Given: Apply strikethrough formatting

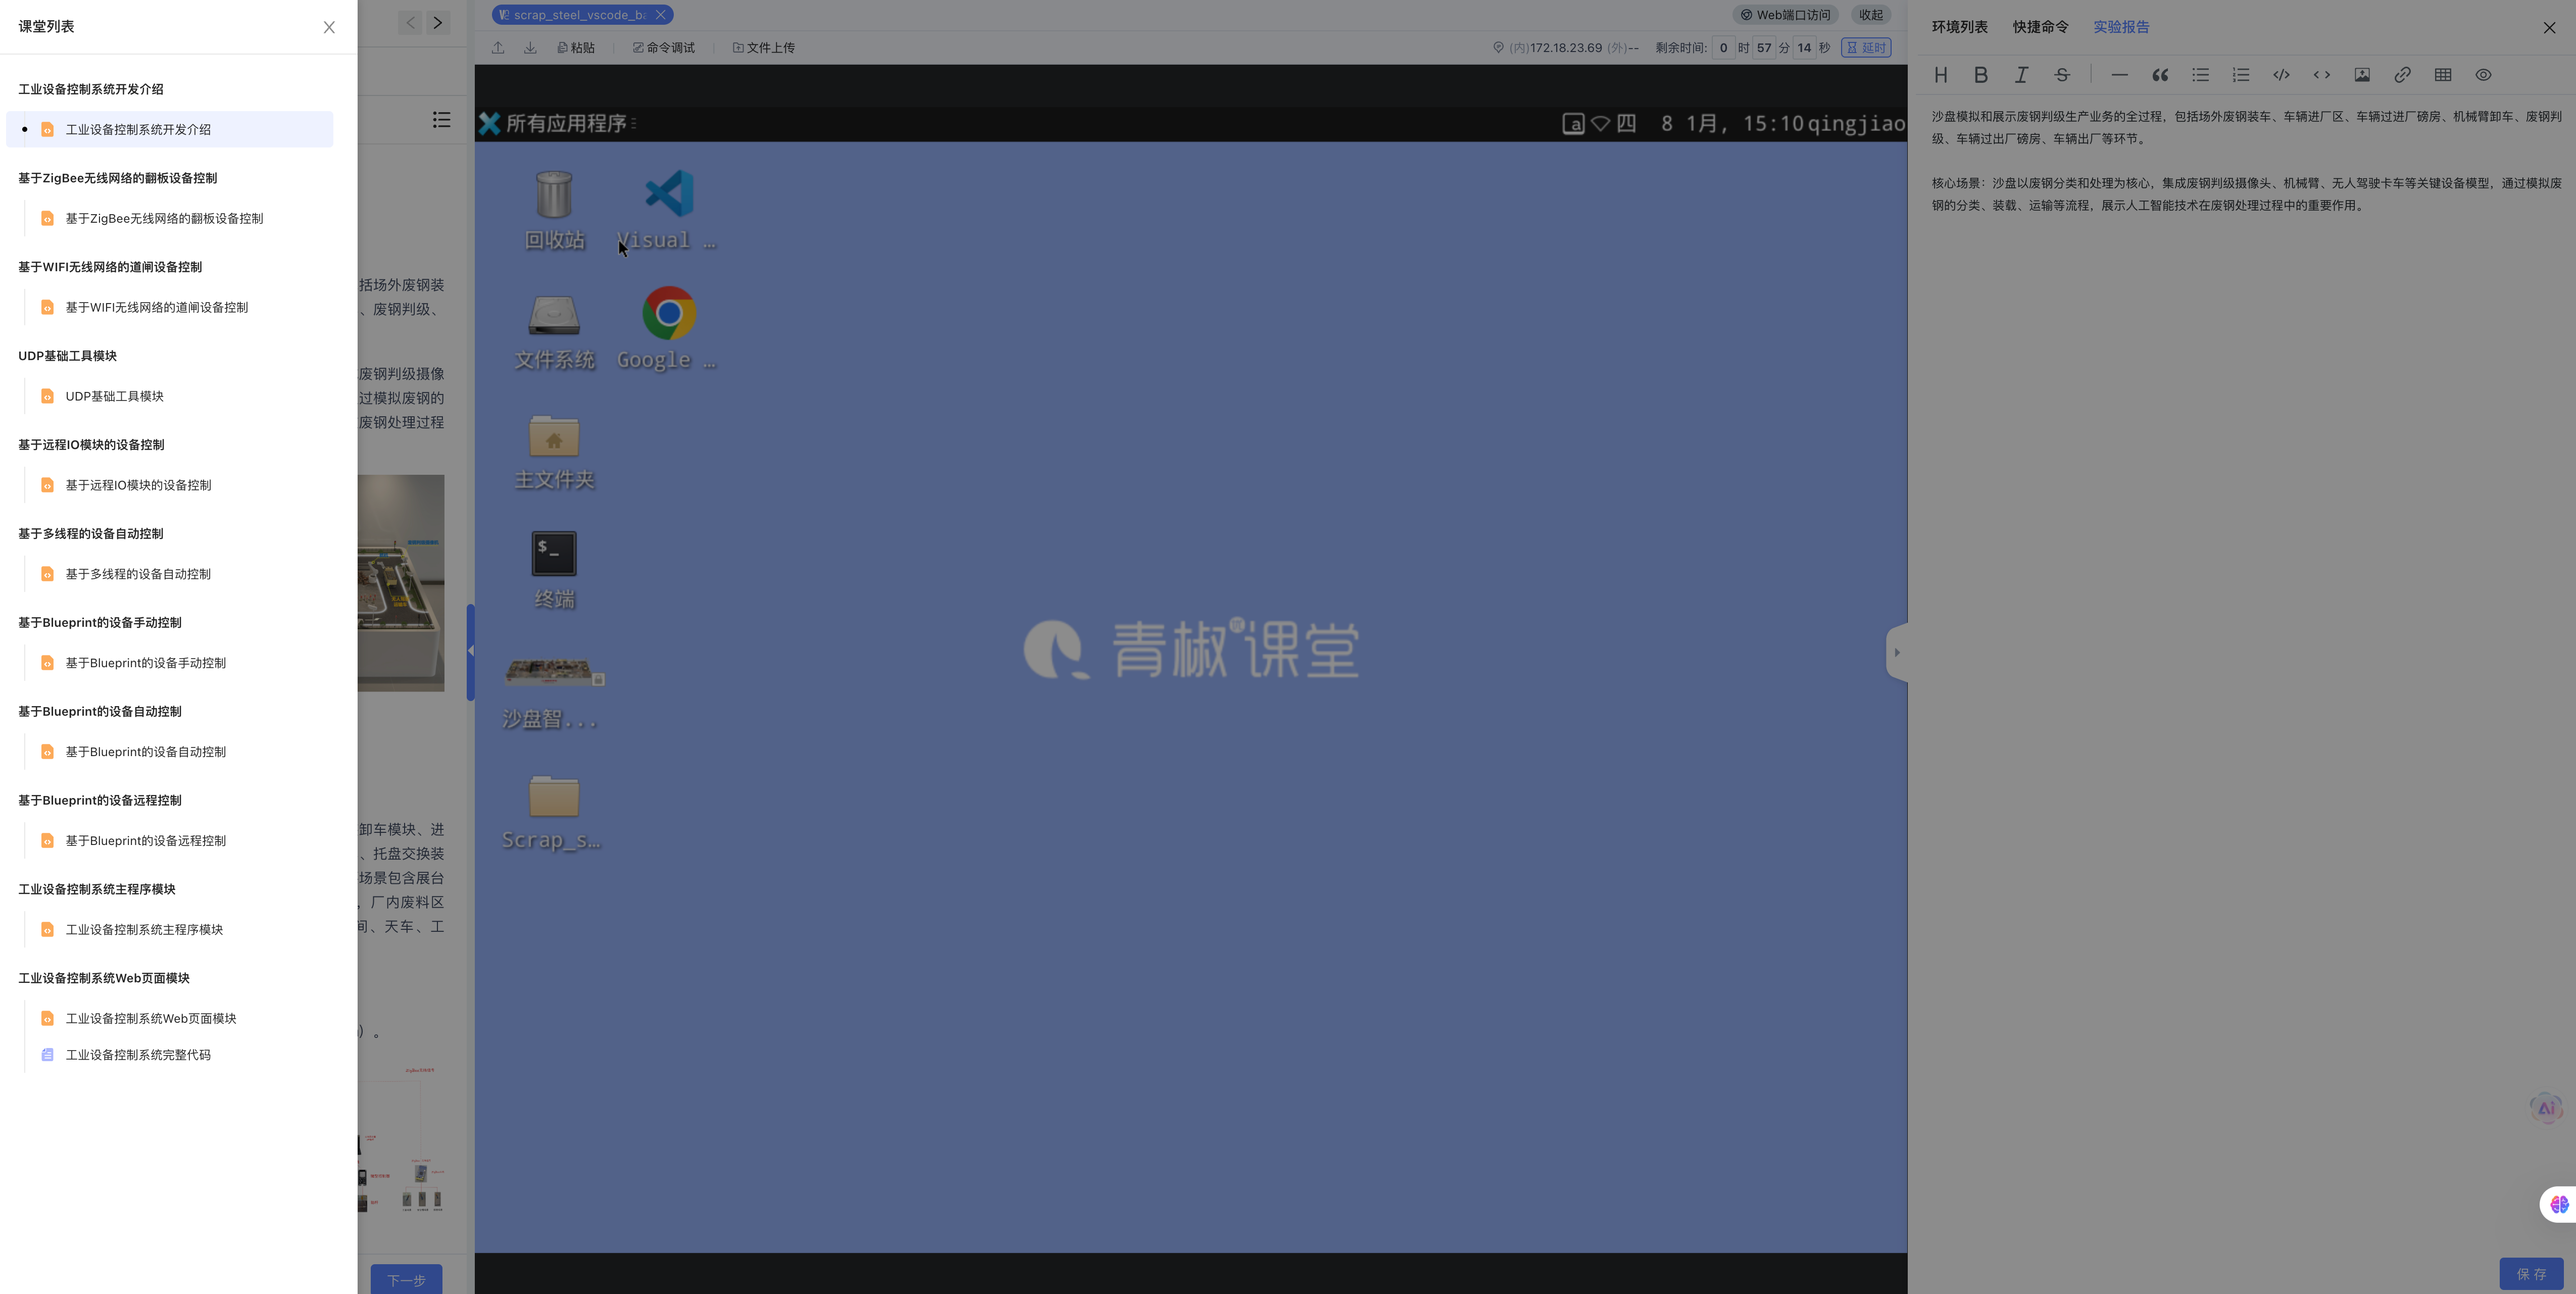Looking at the screenshot, I should click(2062, 75).
